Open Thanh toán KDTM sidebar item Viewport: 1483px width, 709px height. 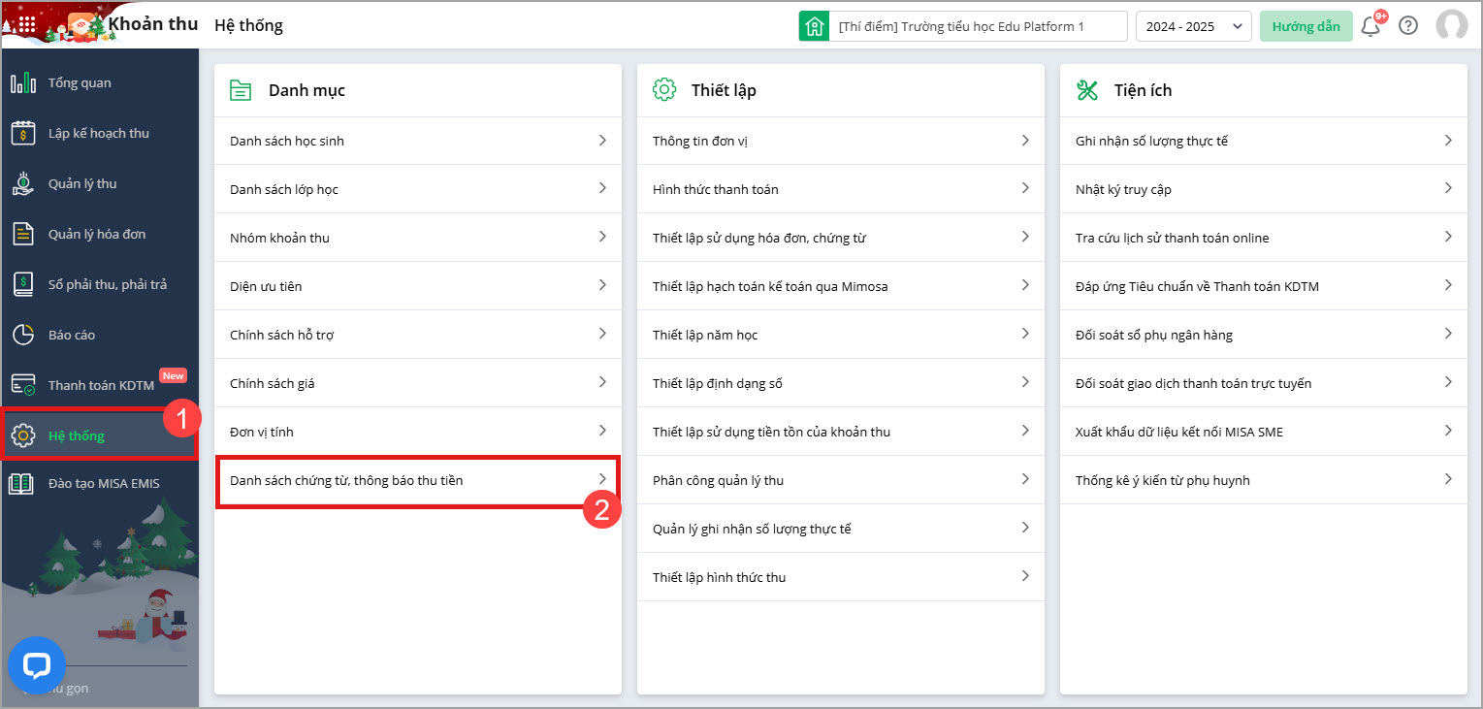pos(101,385)
